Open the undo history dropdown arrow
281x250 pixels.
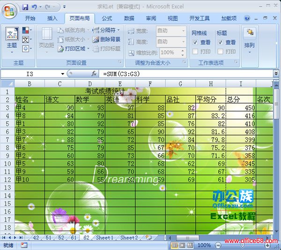point(40,7)
